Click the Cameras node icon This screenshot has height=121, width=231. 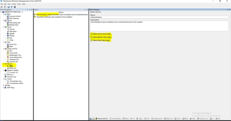8,29
